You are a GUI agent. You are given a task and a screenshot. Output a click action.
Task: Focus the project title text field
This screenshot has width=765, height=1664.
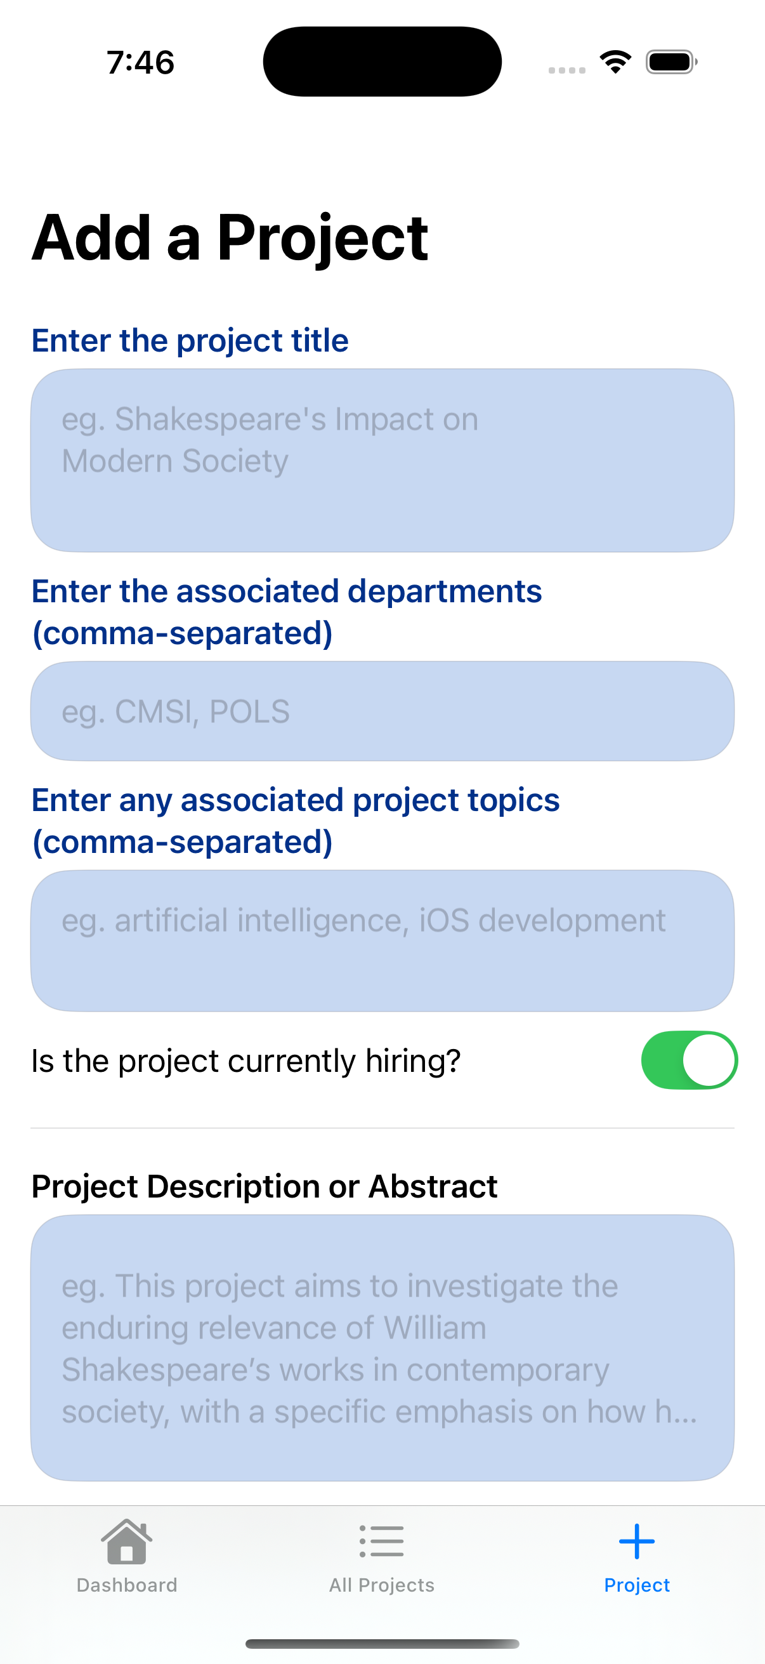tap(382, 460)
